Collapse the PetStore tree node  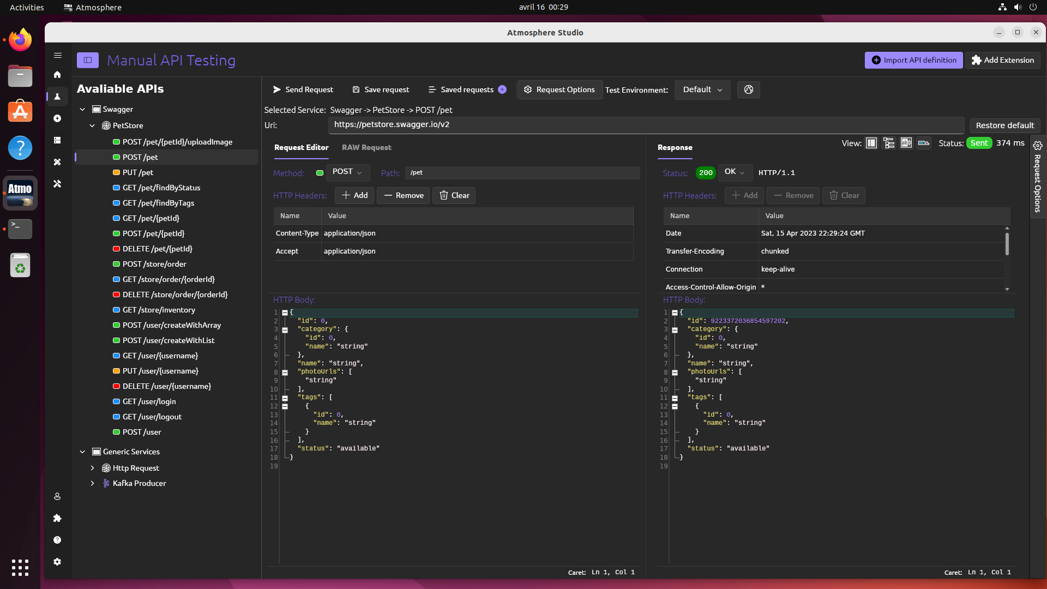tap(92, 125)
